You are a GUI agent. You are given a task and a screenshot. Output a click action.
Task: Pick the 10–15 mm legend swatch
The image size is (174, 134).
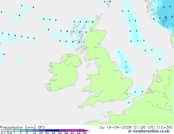[37, 130]
